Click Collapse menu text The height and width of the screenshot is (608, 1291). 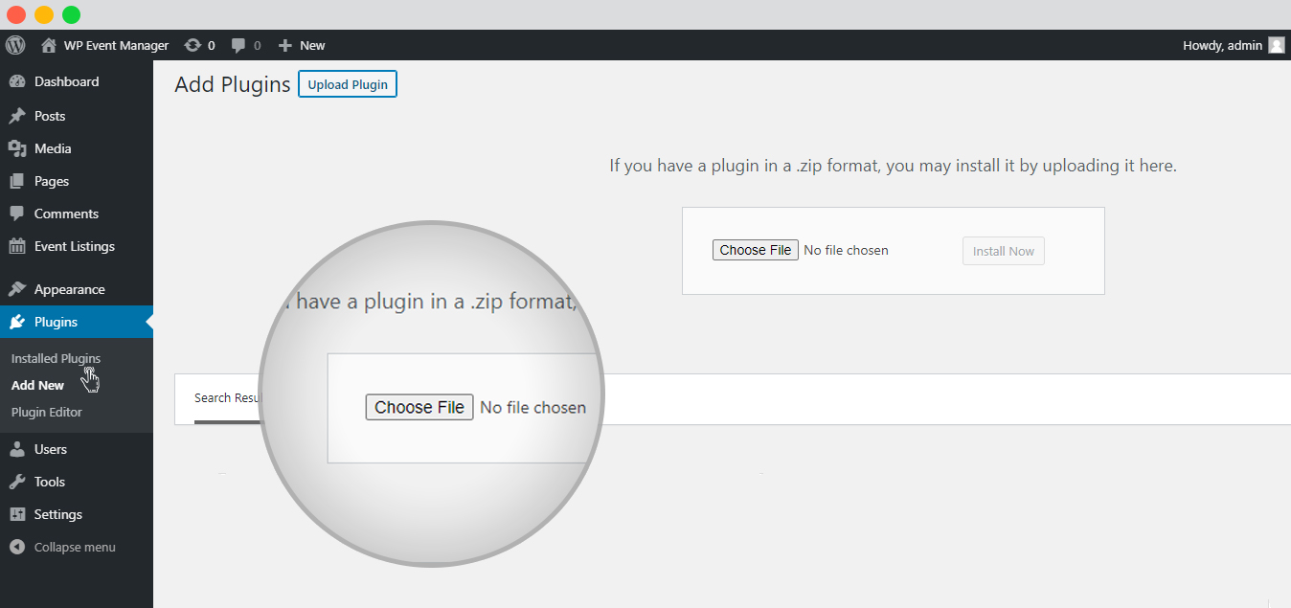click(75, 547)
